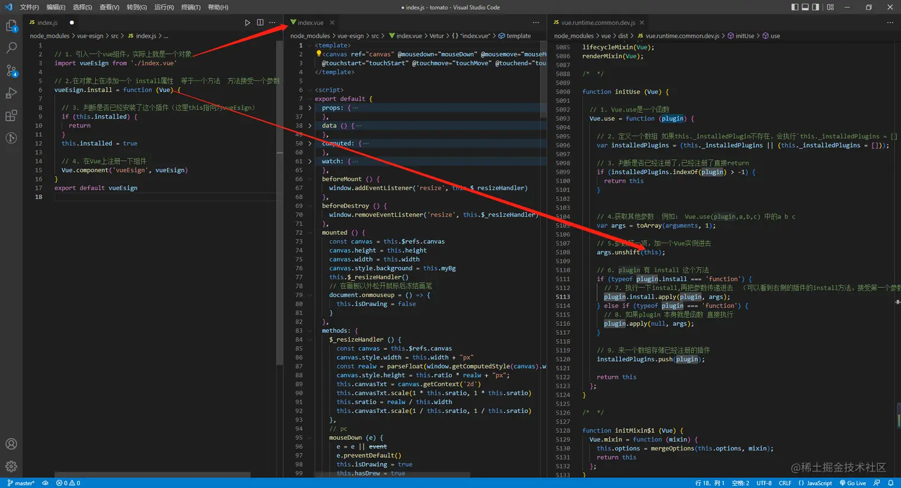Change file encoding UTF-8
Image resolution: width=901 pixels, height=488 pixels.
tap(764, 483)
